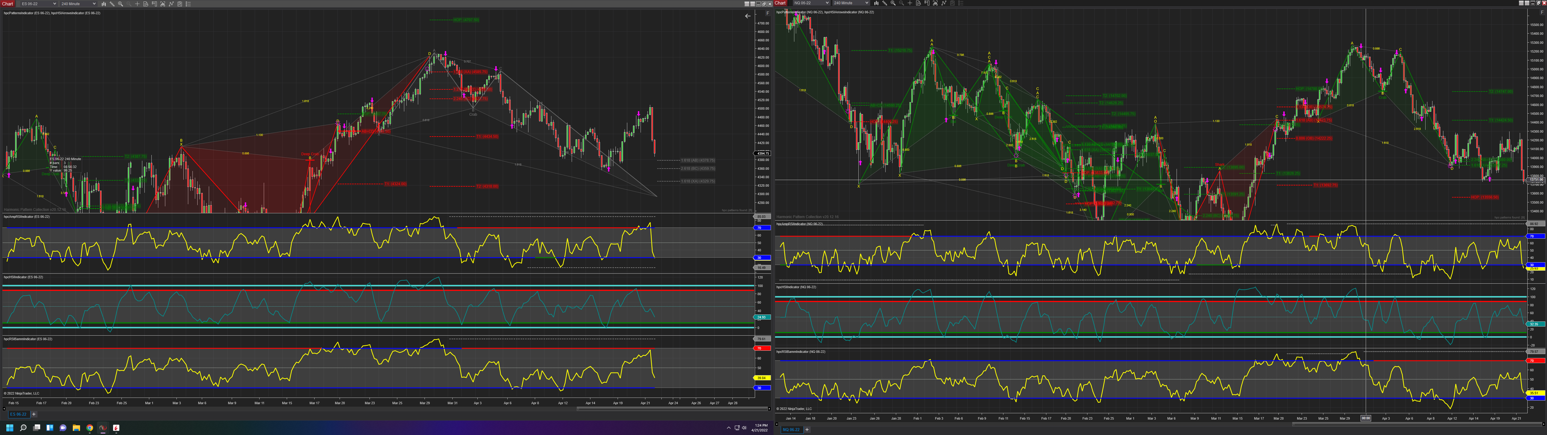1547x435 pixels.
Task: Open bar type selector in ES chart toolbar
Action: tap(104, 4)
